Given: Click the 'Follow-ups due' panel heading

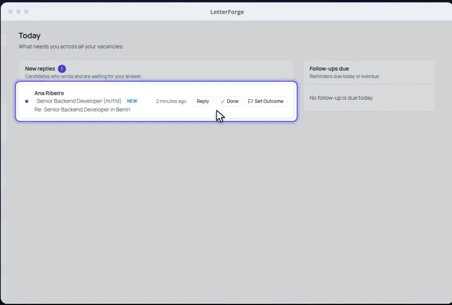Looking at the screenshot, I should [329, 69].
